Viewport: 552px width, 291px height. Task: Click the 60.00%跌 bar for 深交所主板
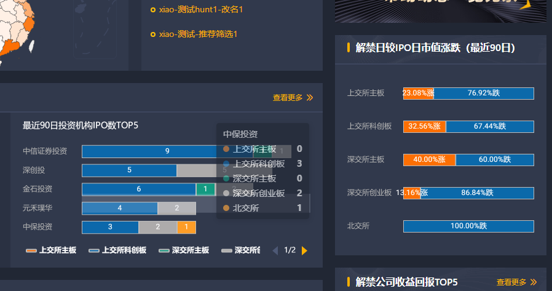tap(495, 159)
